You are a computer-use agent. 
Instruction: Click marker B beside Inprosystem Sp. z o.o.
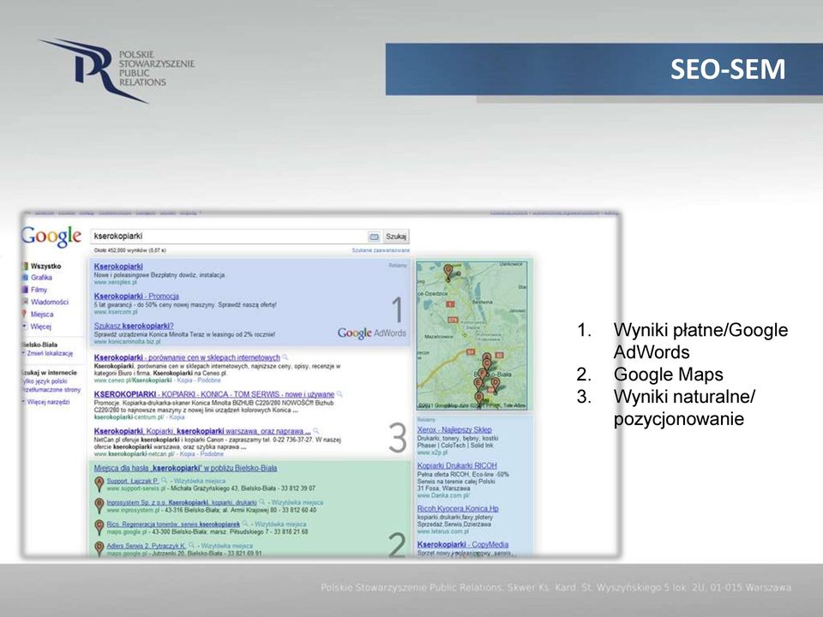click(99, 506)
